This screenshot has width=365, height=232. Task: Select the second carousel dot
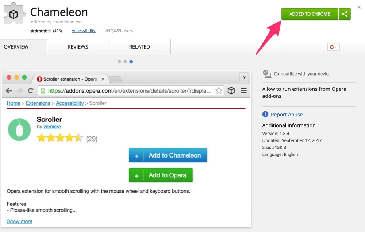125,62
